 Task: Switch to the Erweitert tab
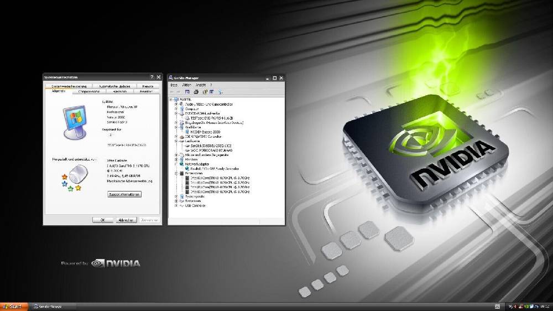pyautogui.click(x=147, y=91)
